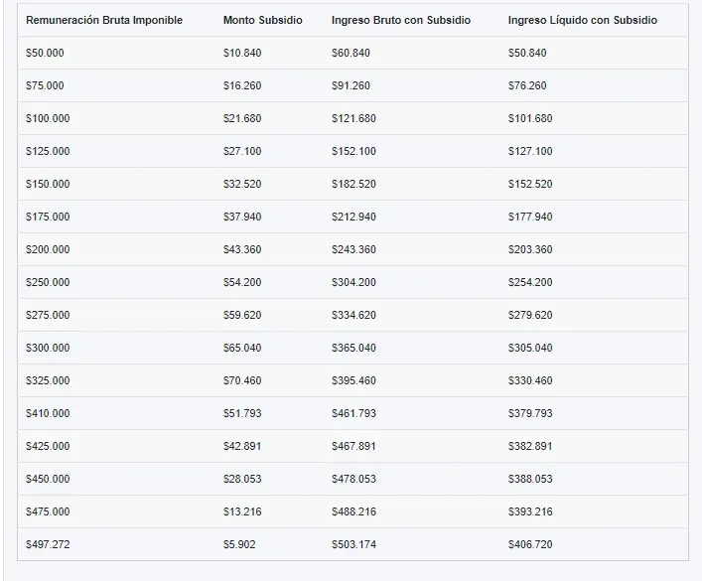Click the $330.460 net income cell
This screenshot has height=581, width=702.
[530, 380]
